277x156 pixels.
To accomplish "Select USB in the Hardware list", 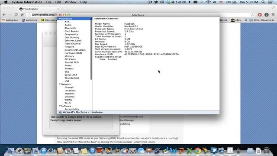I will [67, 81].
